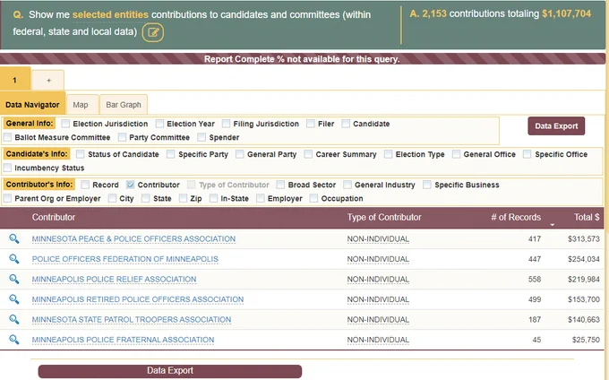This screenshot has width=609, height=380.
Task: Open magnifier for Minneapolis Police Fraternal Association
Action: click(14, 340)
